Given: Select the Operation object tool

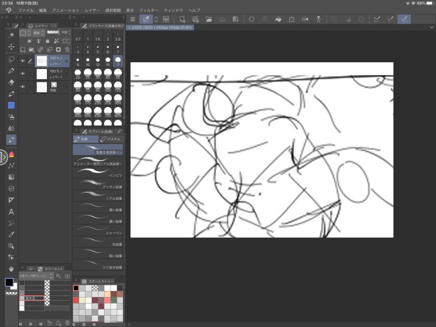Looking at the screenshot, I should pos(11,246).
